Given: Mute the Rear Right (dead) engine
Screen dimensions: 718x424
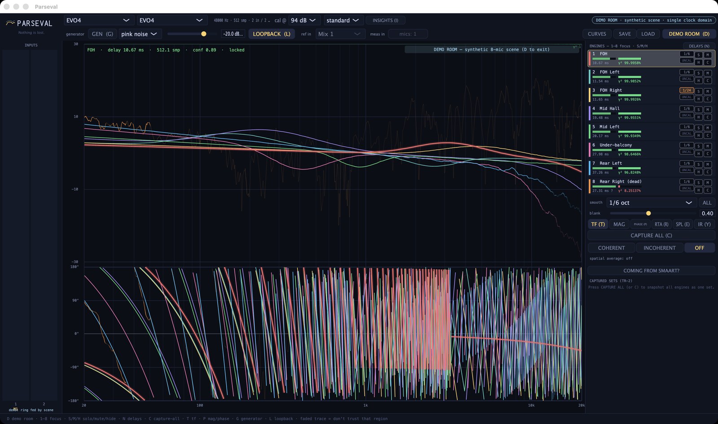Looking at the screenshot, I should pos(708,183).
